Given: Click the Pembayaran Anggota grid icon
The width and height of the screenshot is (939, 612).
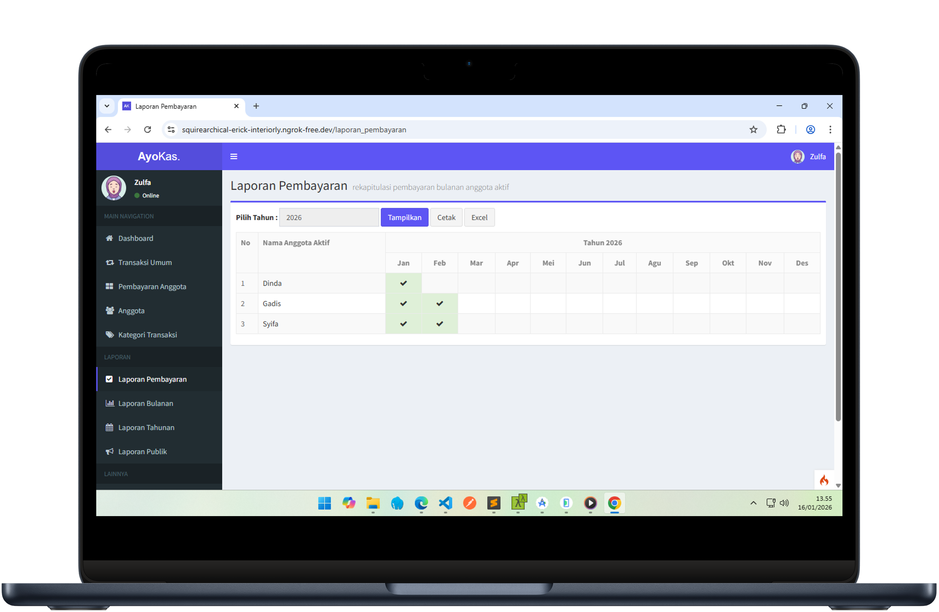Looking at the screenshot, I should tap(109, 286).
